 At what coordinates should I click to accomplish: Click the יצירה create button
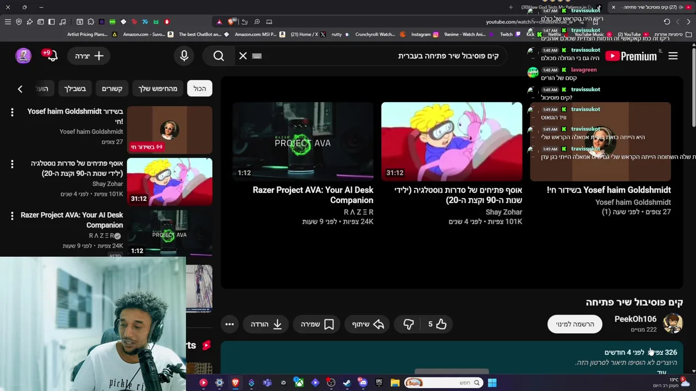pos(89,56)
